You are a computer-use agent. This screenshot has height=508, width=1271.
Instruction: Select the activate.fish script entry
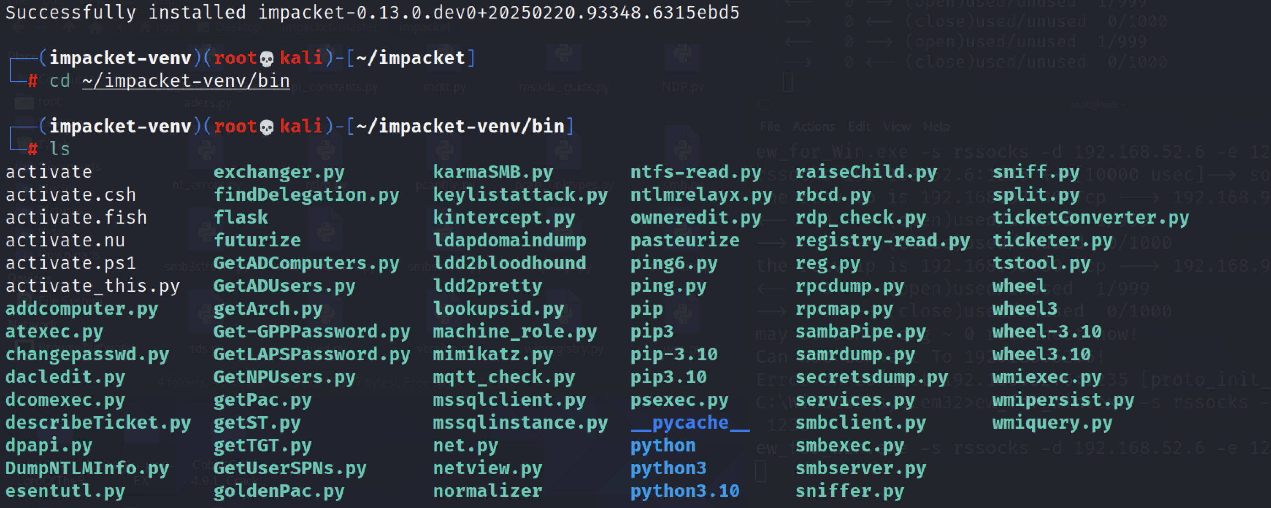[76, 217]
